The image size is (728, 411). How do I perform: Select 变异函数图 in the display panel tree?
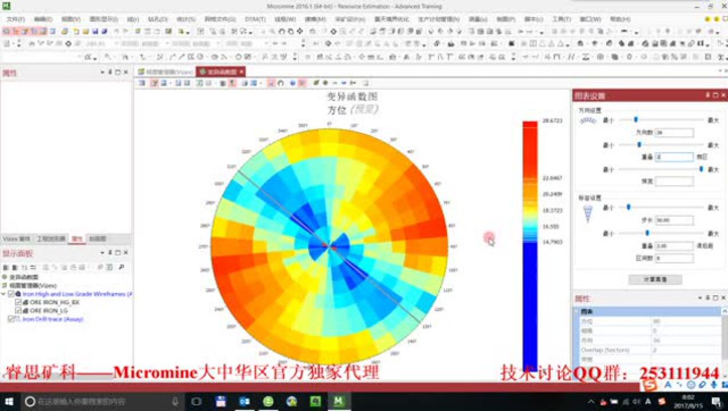[23, 277]
